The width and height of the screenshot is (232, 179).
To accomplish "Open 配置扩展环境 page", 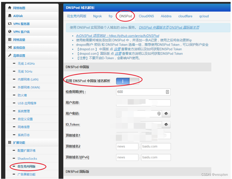I will [x=26, y=151].
